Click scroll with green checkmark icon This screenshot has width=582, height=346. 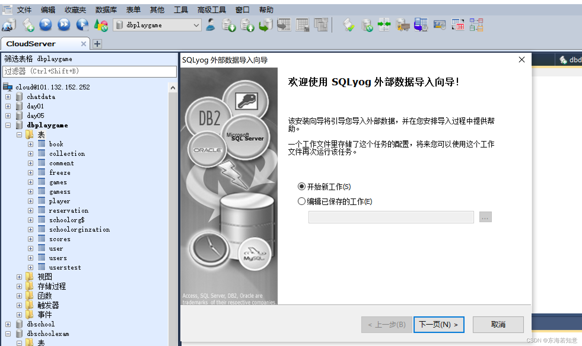click(349, 25)
